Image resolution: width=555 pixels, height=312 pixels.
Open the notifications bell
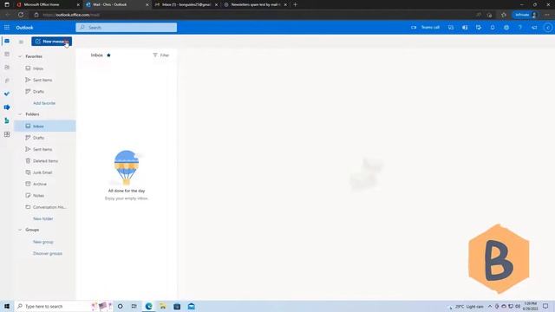(493, 27)
